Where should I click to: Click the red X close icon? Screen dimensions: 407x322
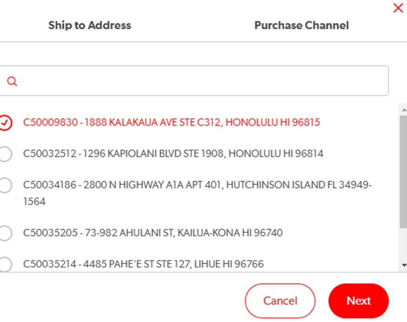398,8
